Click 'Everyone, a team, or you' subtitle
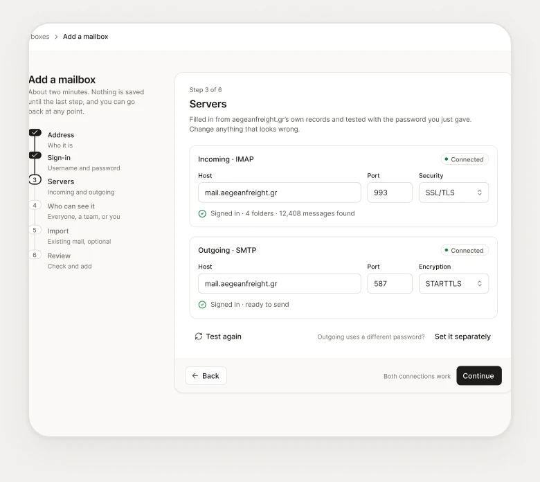 point(84,217)
